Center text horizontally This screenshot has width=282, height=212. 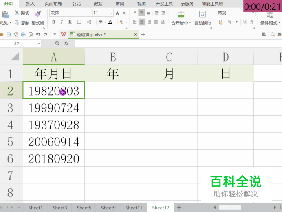point(142,22)
